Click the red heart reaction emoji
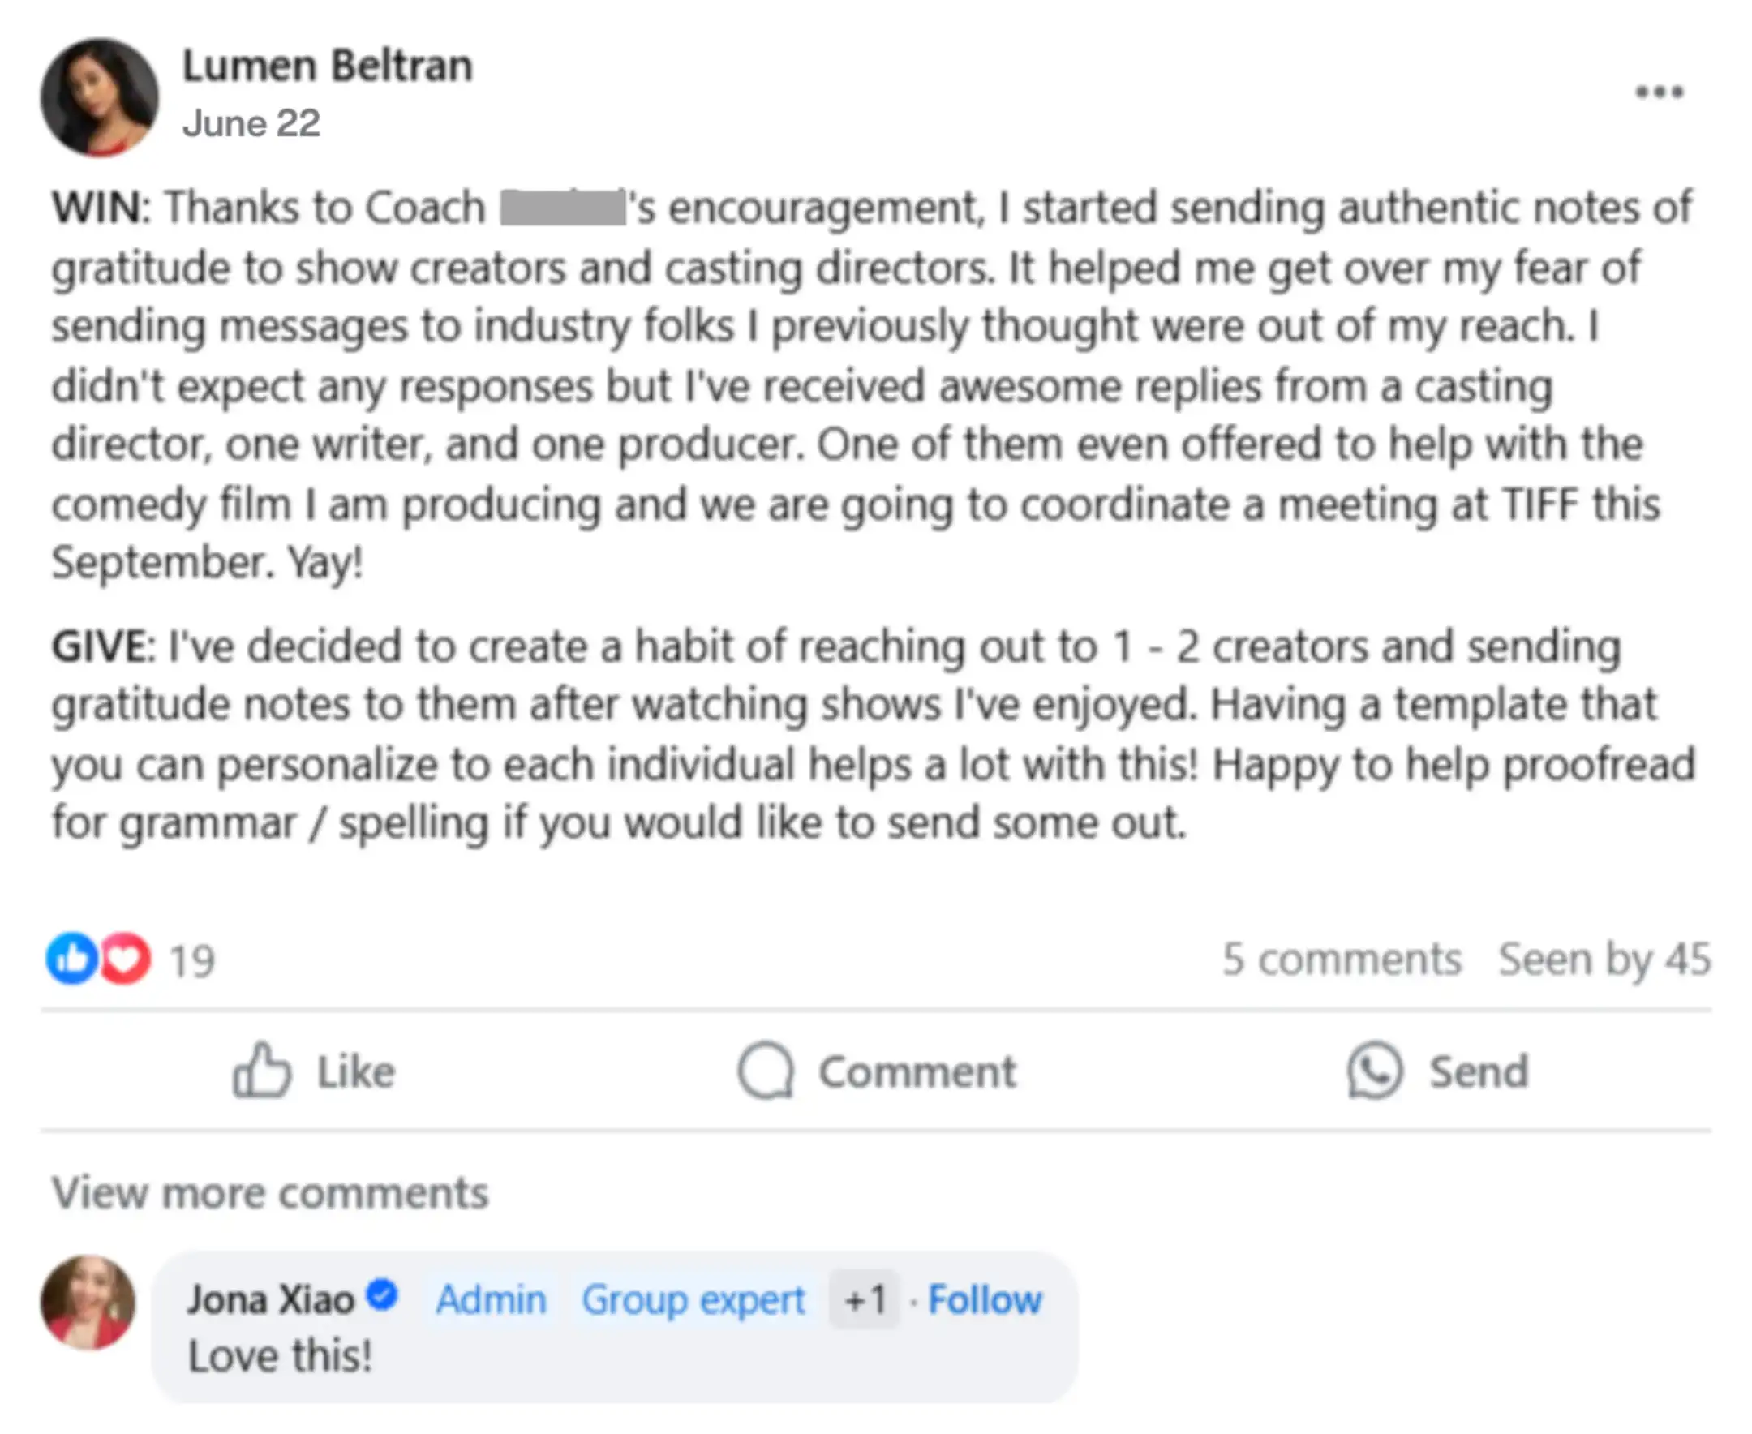The image size is (1752, 1434). [125, 958]
